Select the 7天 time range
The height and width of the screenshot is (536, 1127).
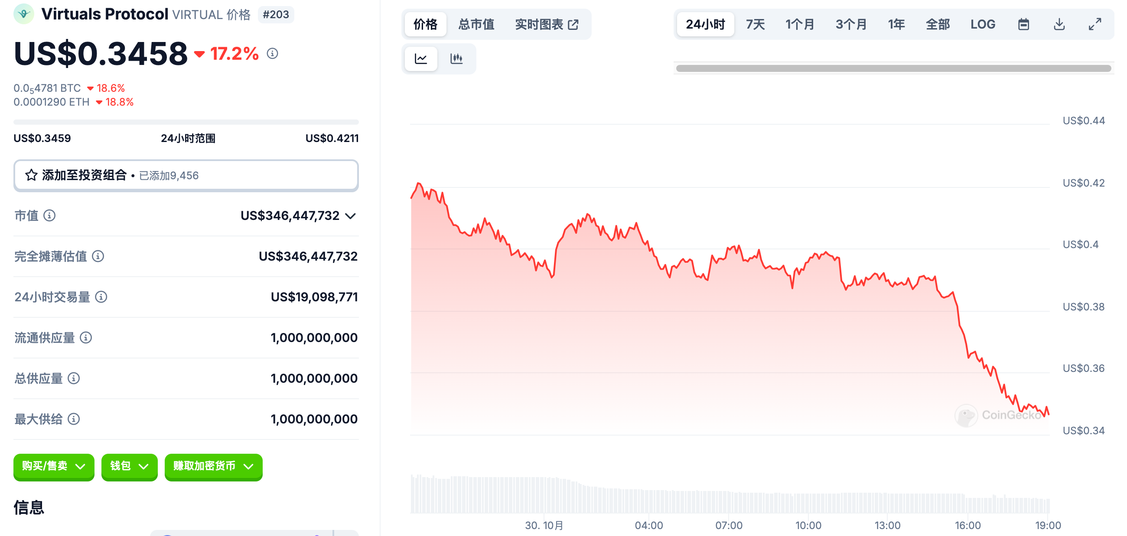coord(755,25)
